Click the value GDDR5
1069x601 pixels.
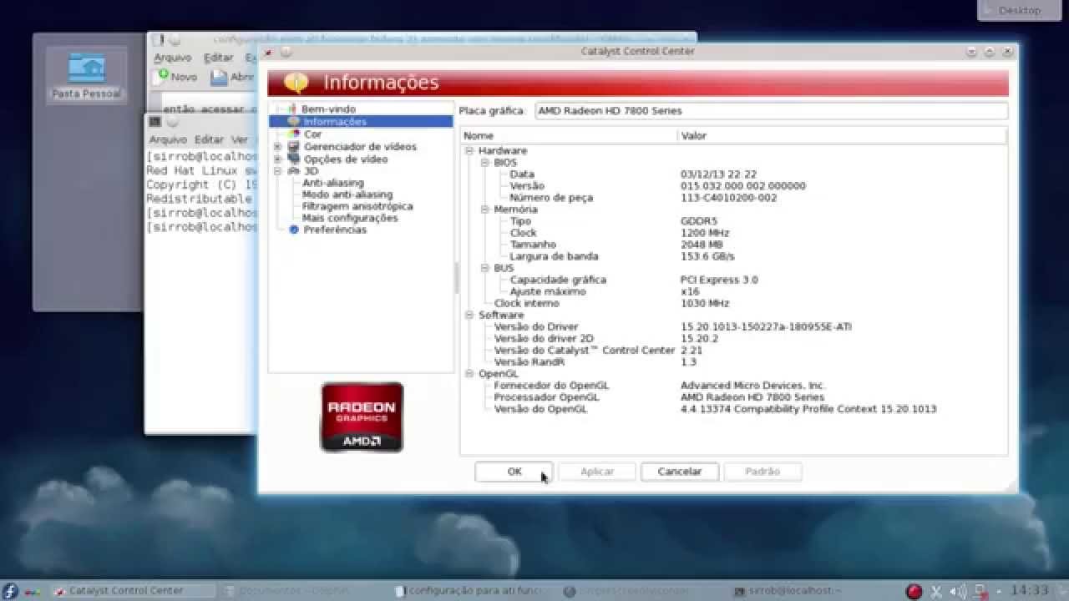(699, 221)
